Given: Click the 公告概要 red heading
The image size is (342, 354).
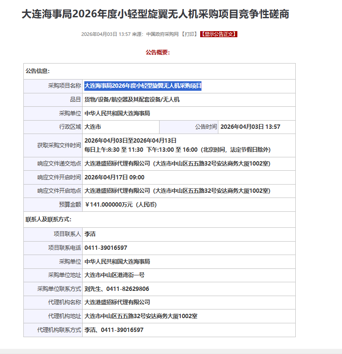Looking at the screenshot, I should point(158,52).
